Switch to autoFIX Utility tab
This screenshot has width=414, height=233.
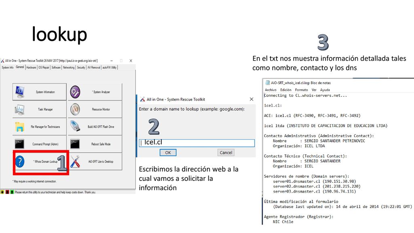point(109,68)
